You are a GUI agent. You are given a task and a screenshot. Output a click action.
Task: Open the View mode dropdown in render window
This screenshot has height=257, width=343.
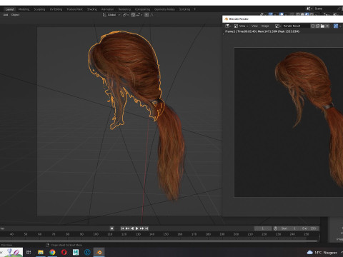pos(241,26)
